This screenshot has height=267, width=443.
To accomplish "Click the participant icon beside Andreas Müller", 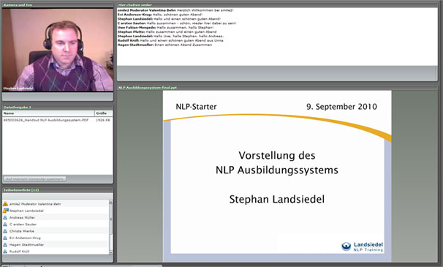I will [5, 217].
